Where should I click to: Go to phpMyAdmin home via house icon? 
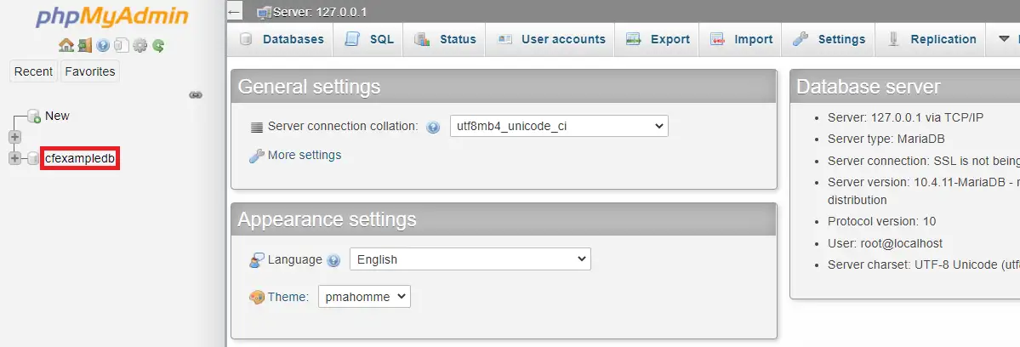pyautogui.click(x=66, y=45)
